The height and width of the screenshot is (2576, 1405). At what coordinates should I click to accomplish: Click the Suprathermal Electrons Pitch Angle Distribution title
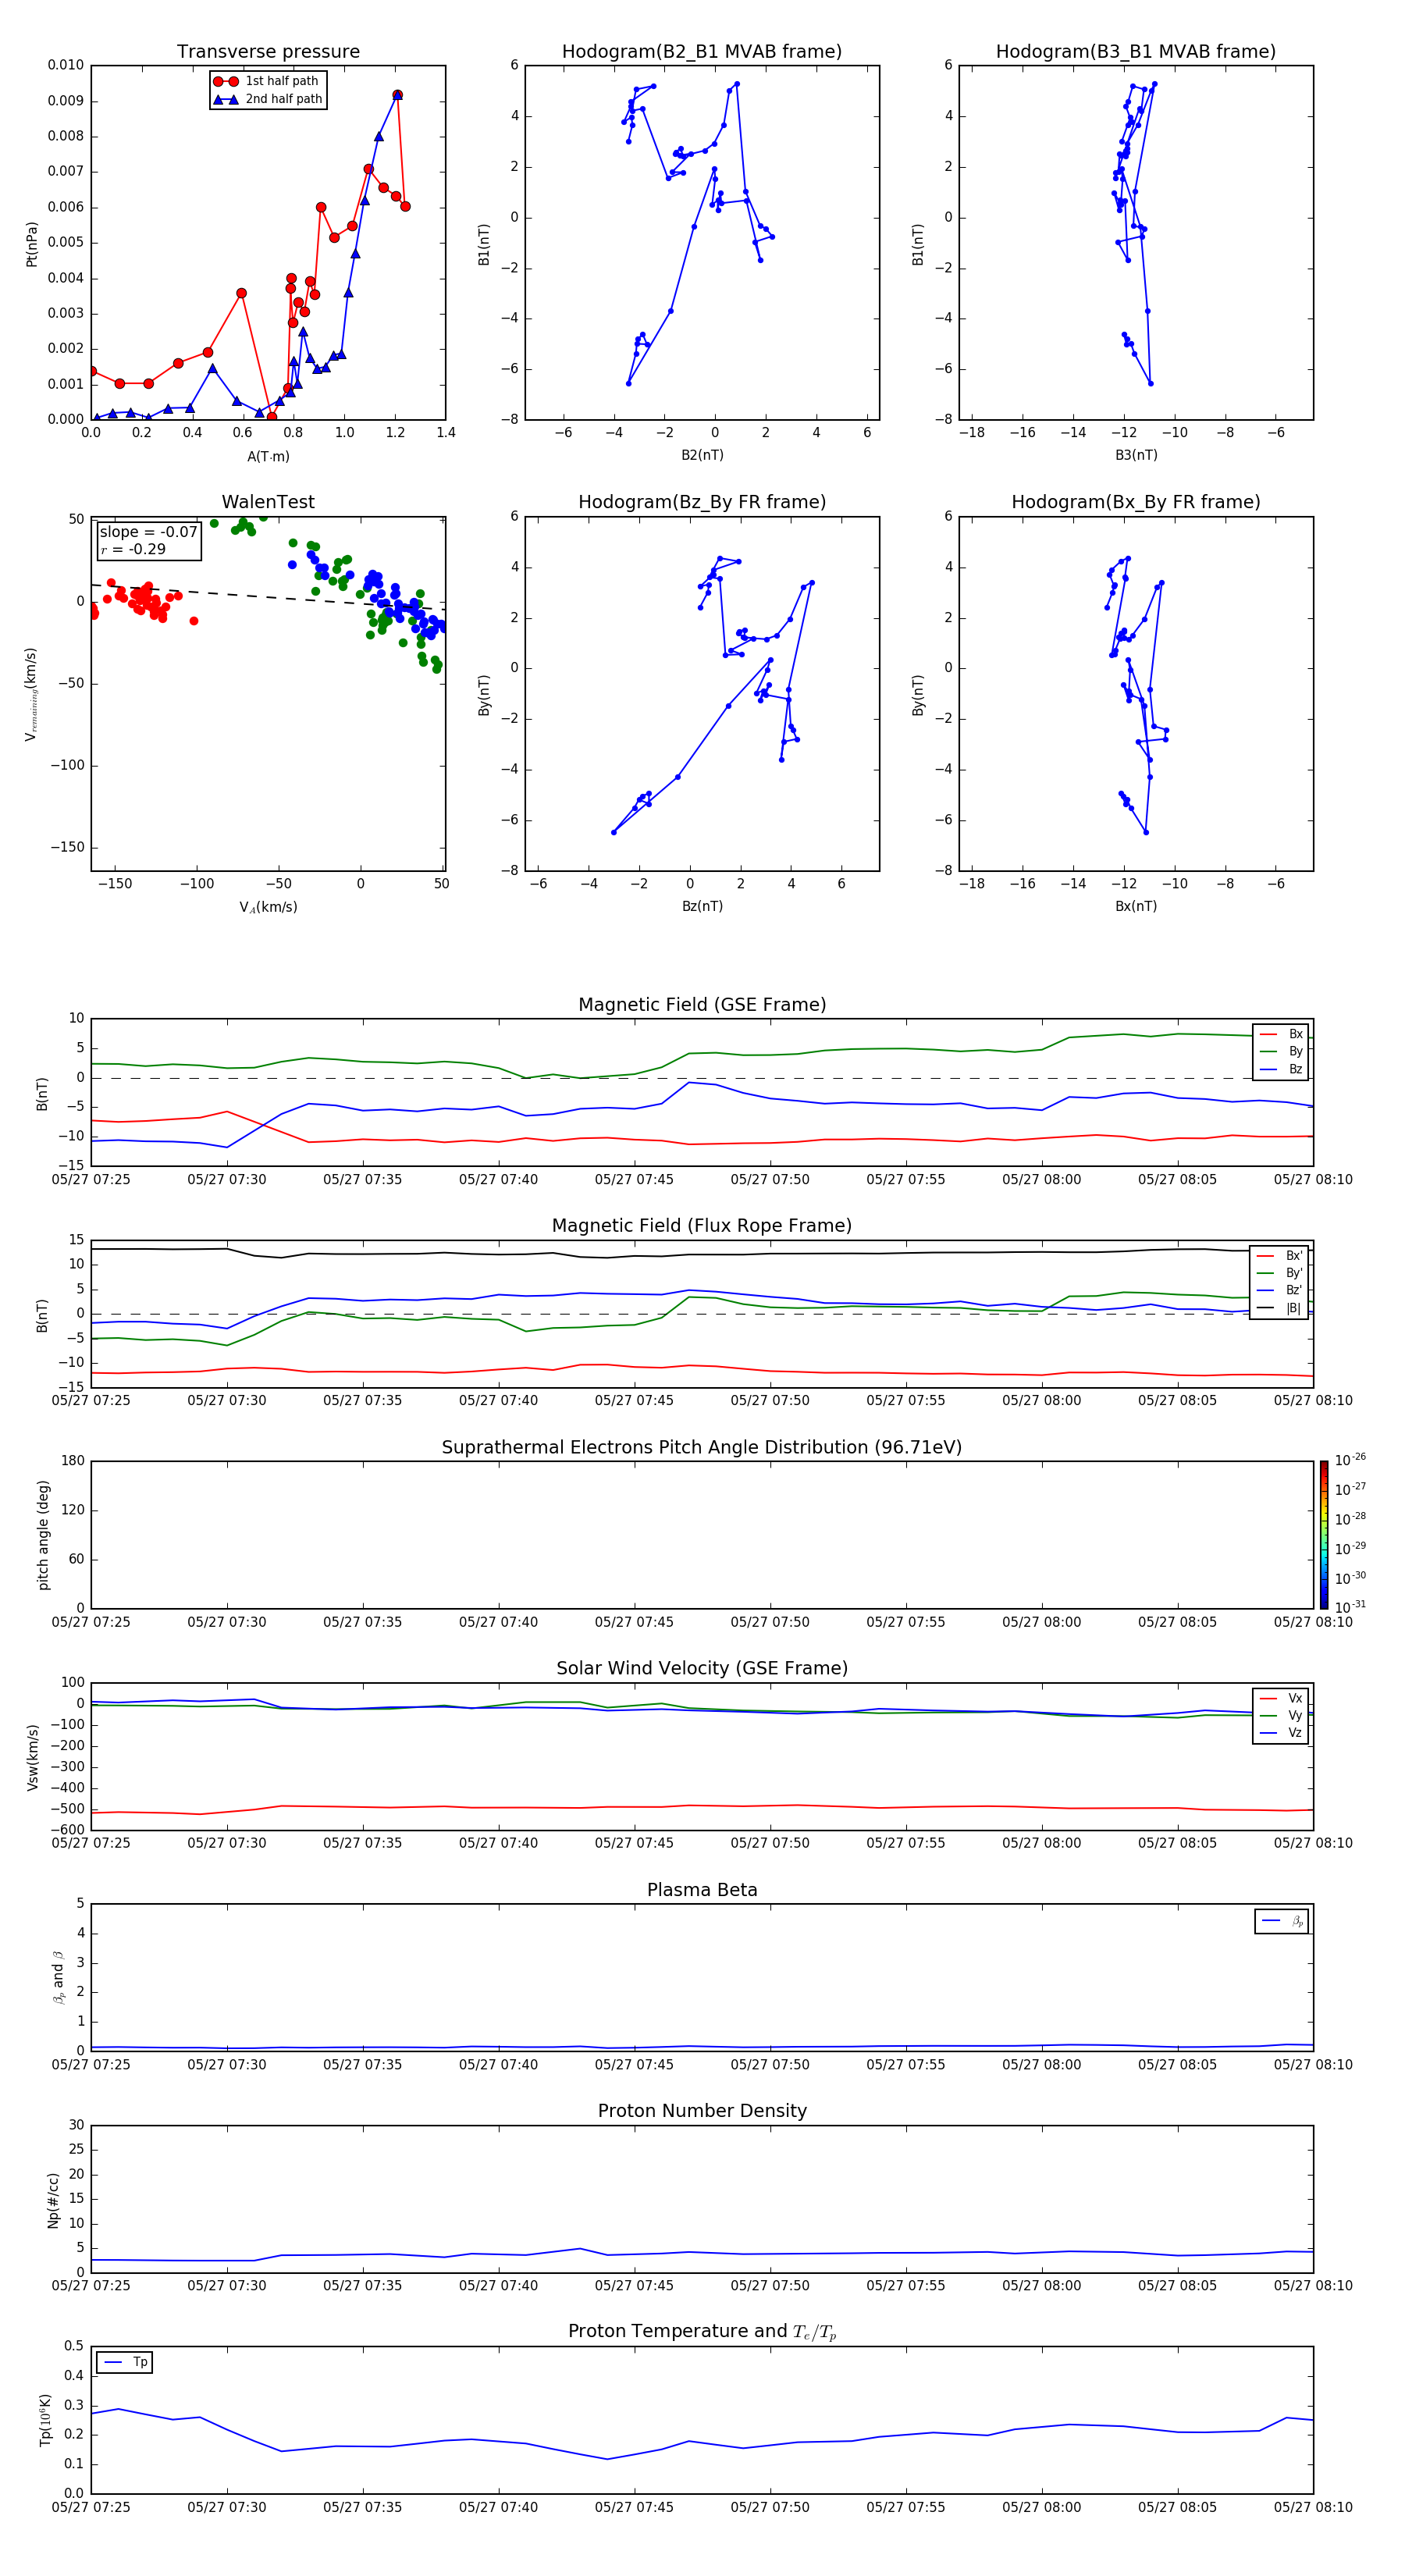point(702,1448)
